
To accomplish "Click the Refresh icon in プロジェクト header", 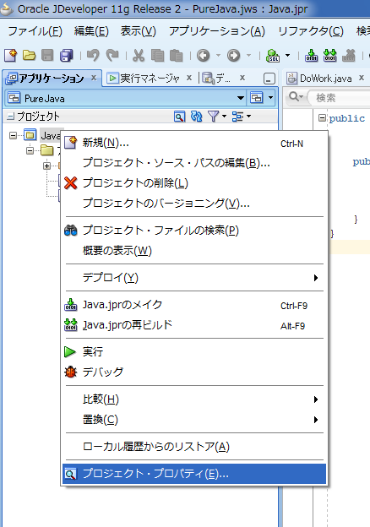I will [197, 117].
